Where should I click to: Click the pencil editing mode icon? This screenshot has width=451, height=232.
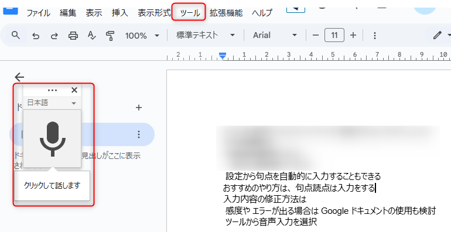click(438, 35)
